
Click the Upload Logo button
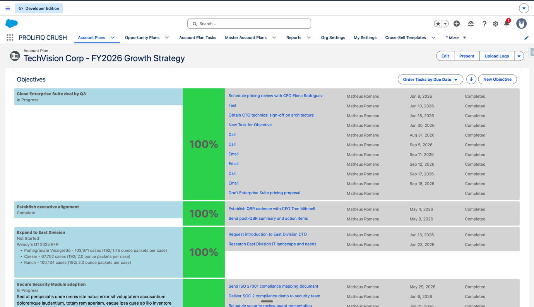tap(497, 56)
